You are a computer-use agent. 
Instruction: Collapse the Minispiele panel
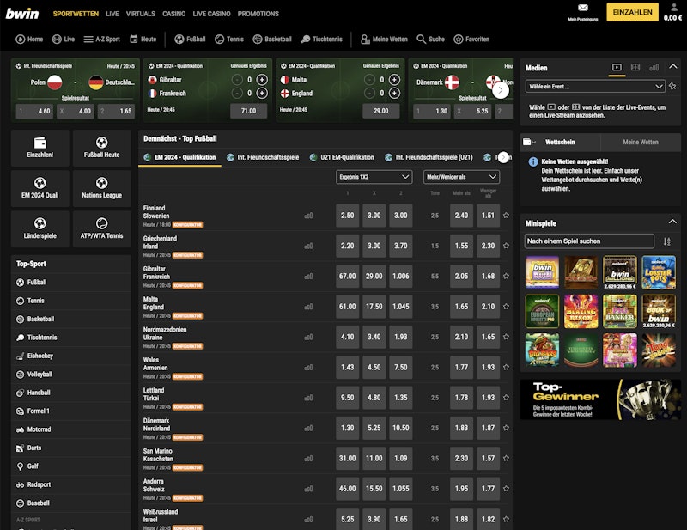(x=671, y=222)
